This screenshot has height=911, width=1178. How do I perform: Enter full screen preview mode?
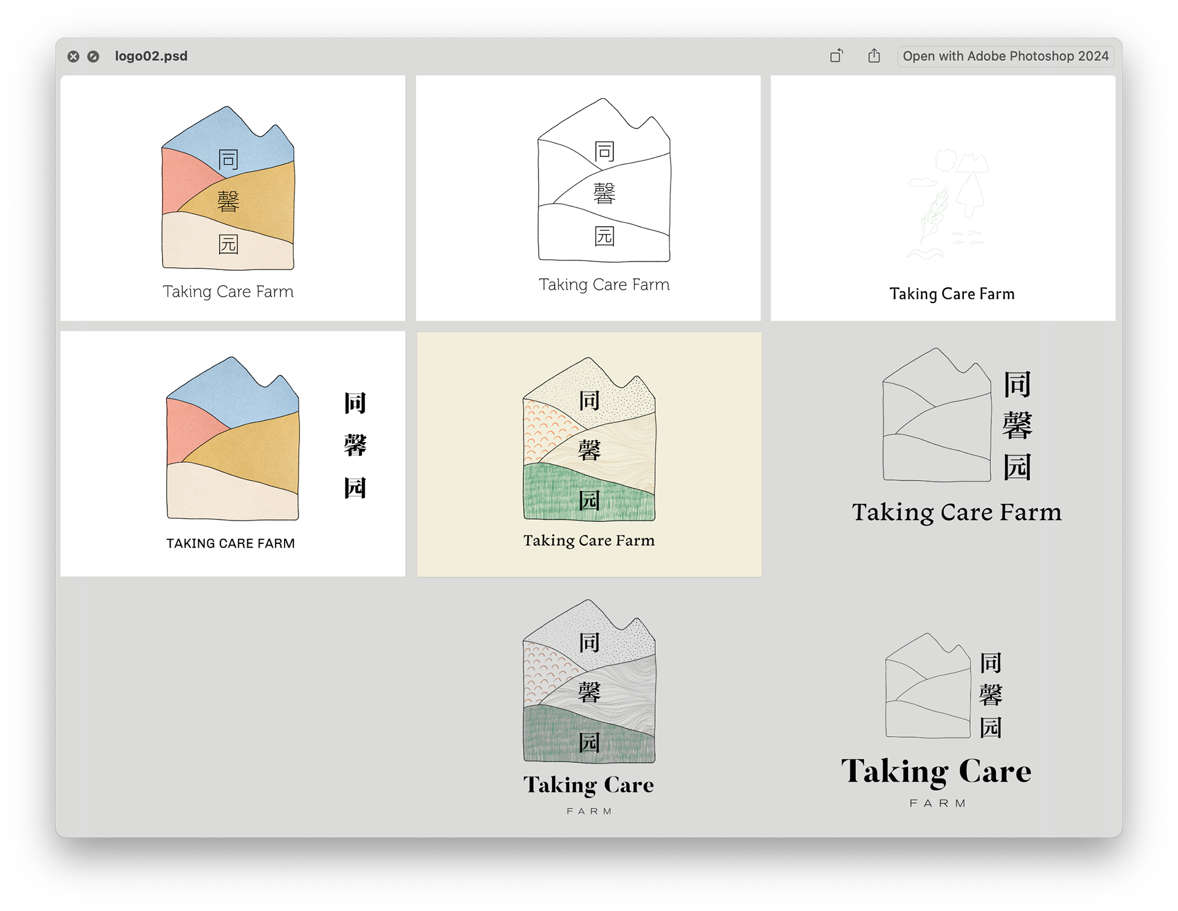(x=93, y=56)
